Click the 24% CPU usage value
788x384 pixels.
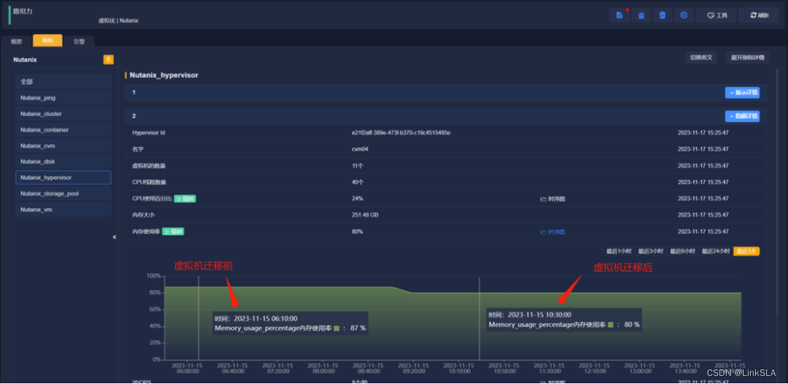pos(358,199)
